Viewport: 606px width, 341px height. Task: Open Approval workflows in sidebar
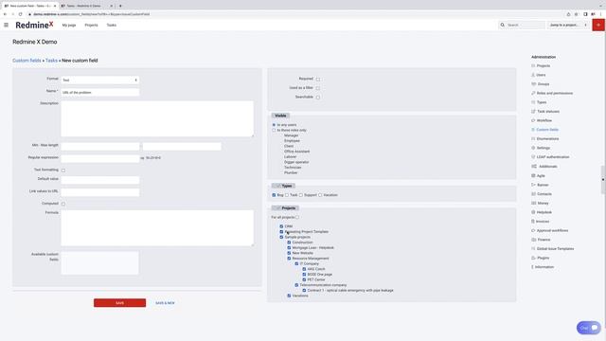(x=552, y=230)
